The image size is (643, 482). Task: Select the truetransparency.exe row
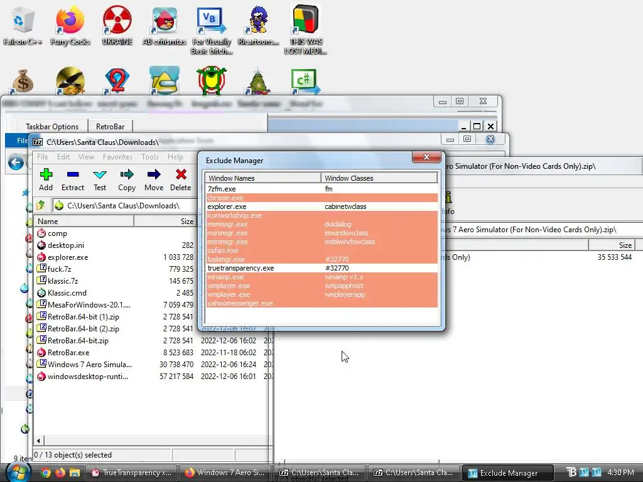point(322,268)
